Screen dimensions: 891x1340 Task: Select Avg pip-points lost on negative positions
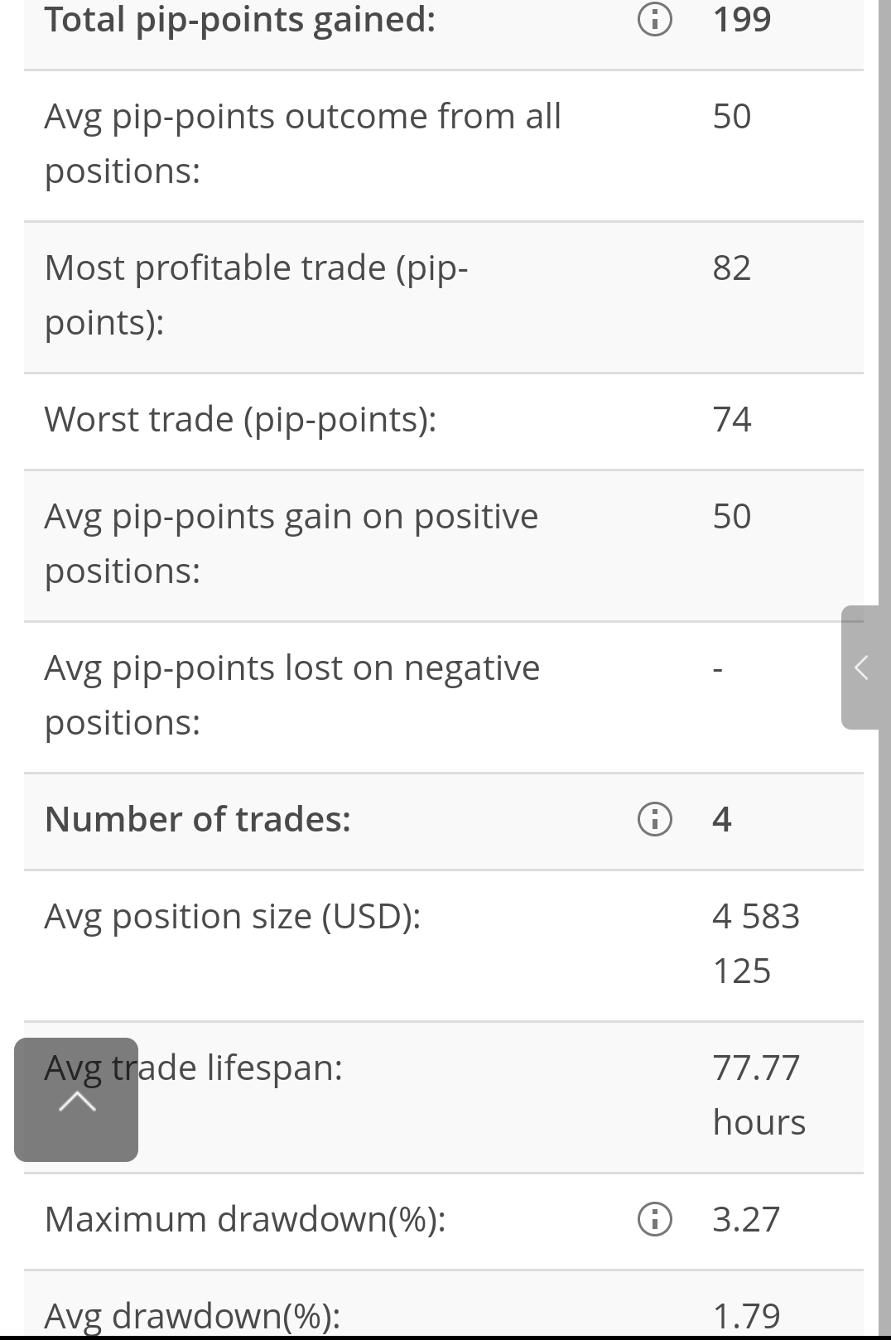click(x=292, y=695)
